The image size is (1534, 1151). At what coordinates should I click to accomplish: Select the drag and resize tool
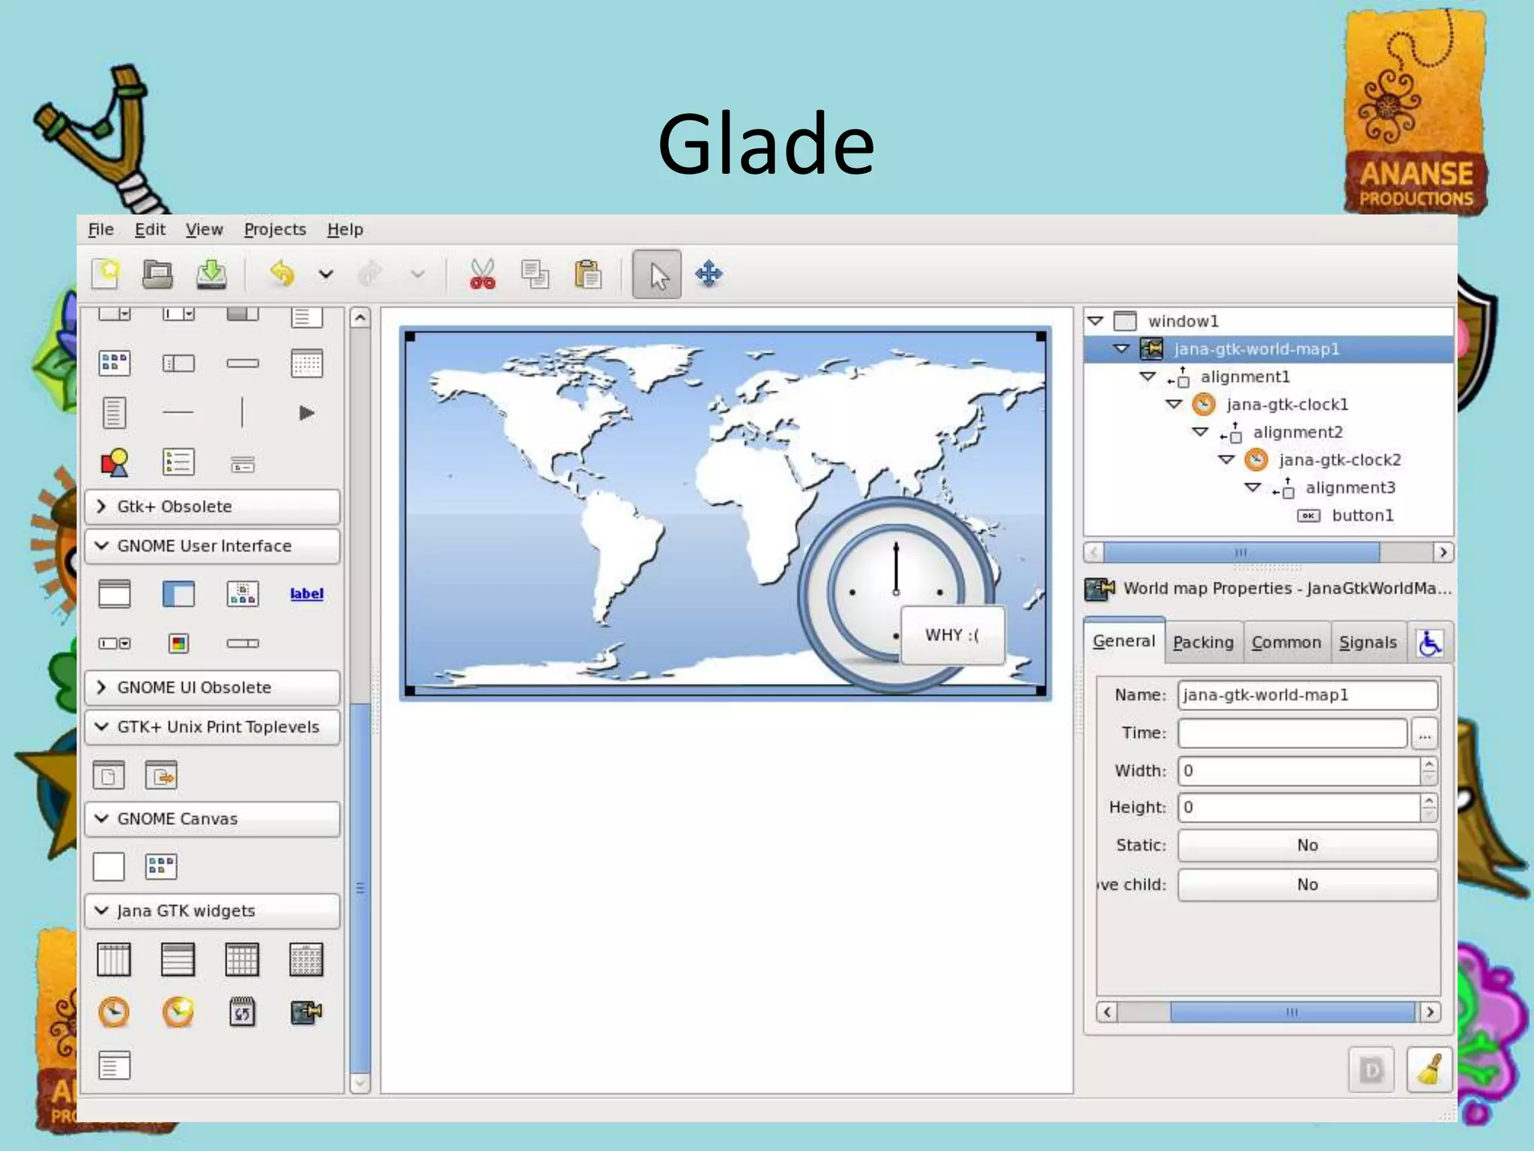[709, 274]
